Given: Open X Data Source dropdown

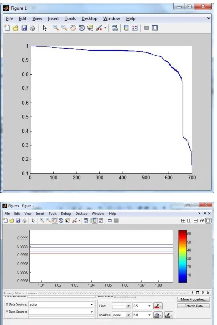Looking at the screenshot, I should pos(91,304).
